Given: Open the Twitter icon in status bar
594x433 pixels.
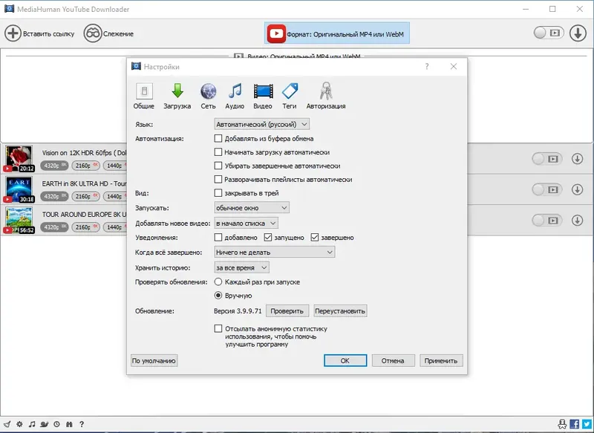Looking at the screenshot, I should 587,424.
